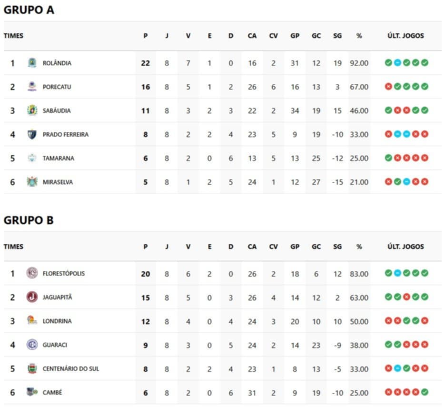Click the Cambé team crest icon

click(x=32, y=392)
